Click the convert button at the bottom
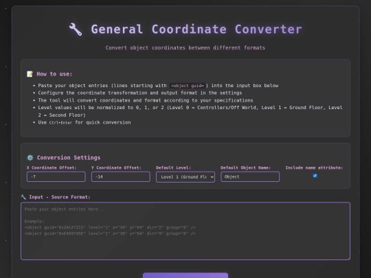 coord(185,275)
